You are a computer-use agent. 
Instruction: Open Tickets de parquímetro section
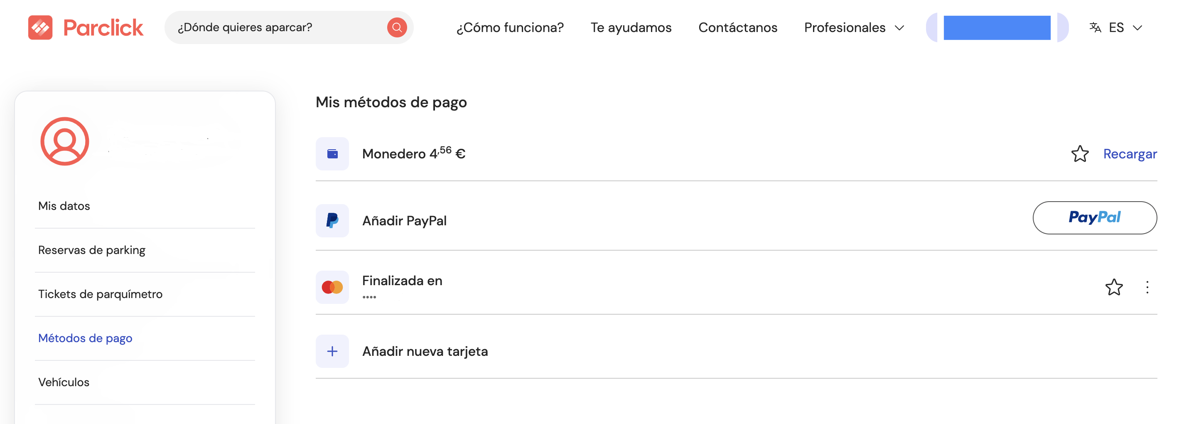100,294
